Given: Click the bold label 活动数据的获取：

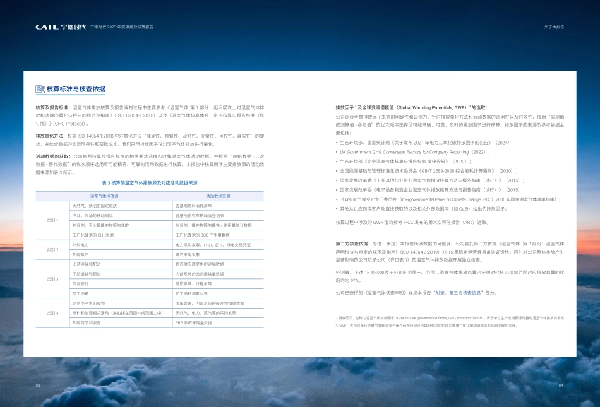Looking at the screenshot, I should pos(54,156).
